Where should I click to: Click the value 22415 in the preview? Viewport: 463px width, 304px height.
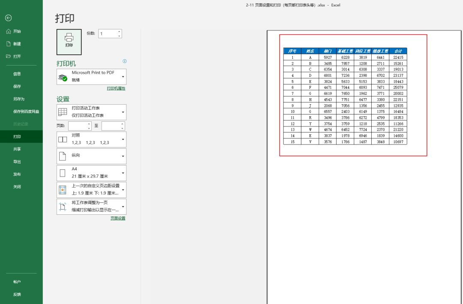pyautogui.click(x=398, y=57)
